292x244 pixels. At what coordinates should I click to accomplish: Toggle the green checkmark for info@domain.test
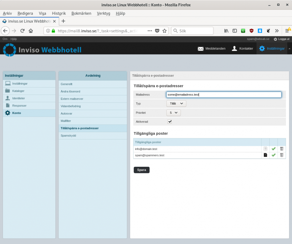(x=273, y=149)
